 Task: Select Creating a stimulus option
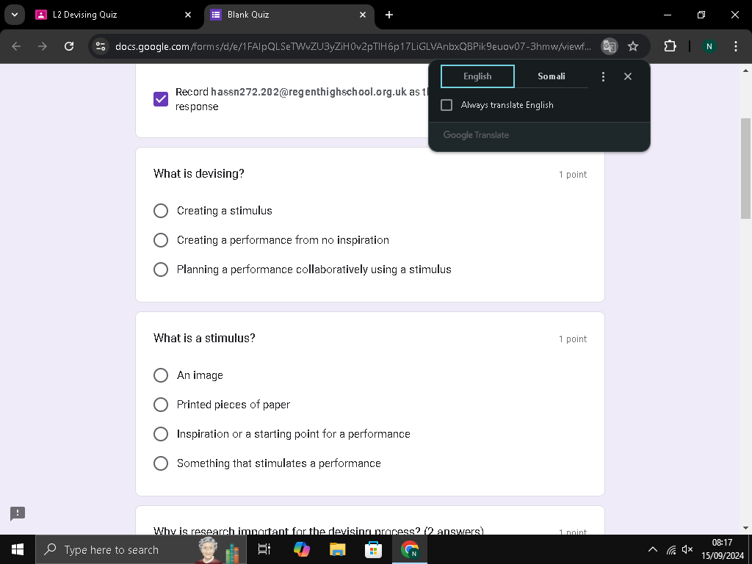(161, 211)
